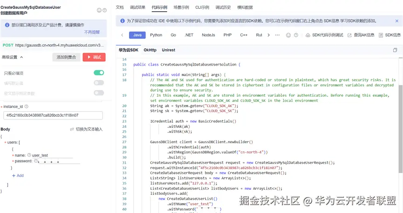Viewport: 403px width, 213px height.
Task: Open the 场景示例 tab
Action: coord(181,7)
